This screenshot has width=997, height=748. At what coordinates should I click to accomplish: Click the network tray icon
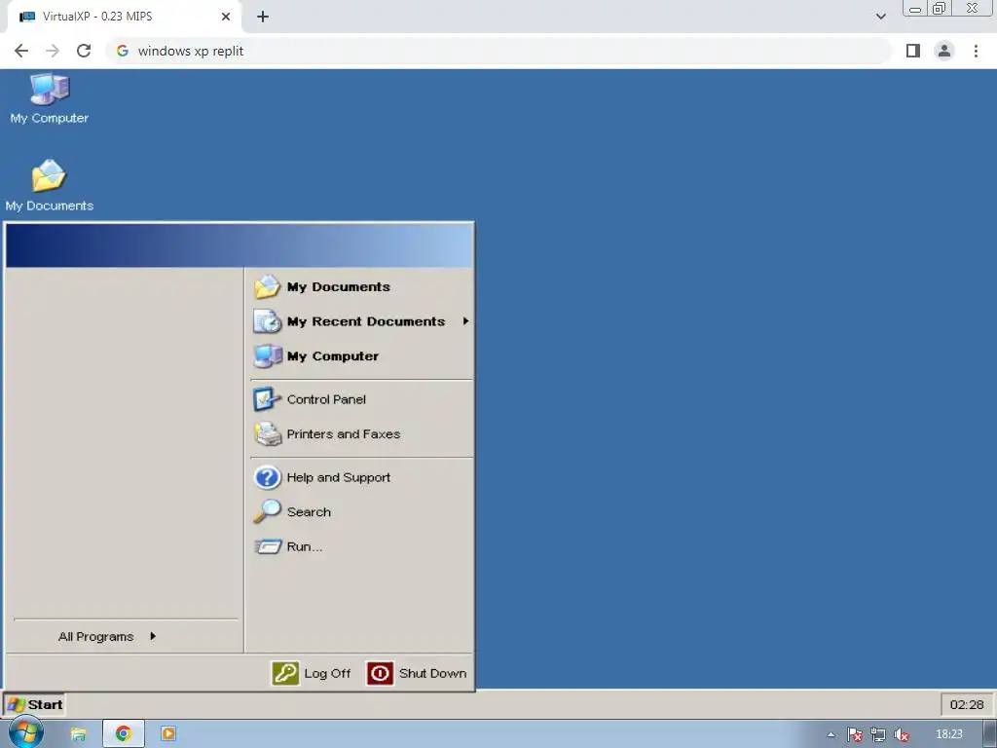[878, 734]
